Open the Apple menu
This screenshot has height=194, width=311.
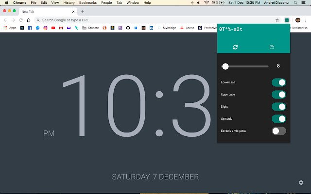click(6, 2)
